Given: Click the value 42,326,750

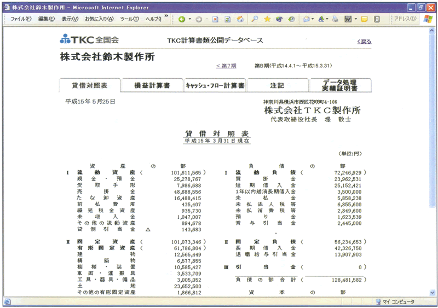Looking at the screenshot, I should (x=348, y=248).
